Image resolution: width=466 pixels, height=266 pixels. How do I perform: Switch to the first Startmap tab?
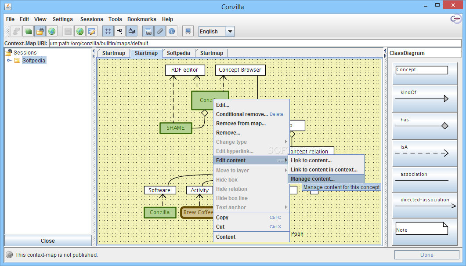[113, 53]
